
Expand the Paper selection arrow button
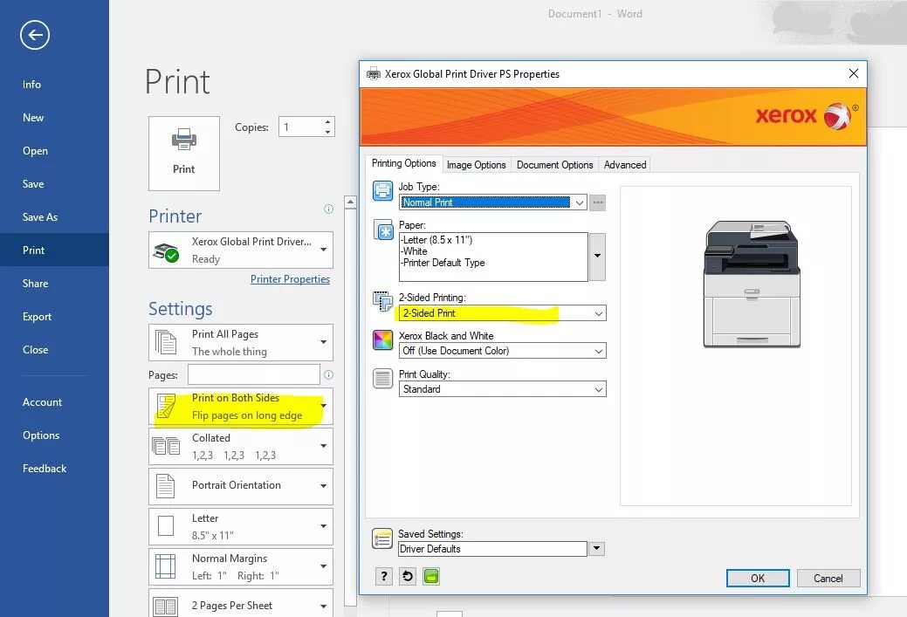(597, 257)
